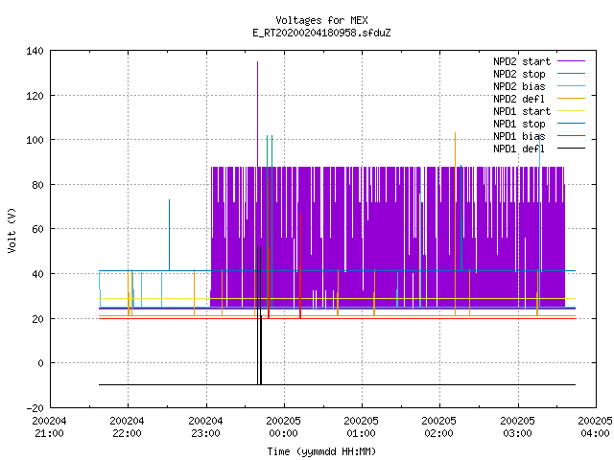
Task: Click the 120 y-axis tick label
Action: pos(35,96)
